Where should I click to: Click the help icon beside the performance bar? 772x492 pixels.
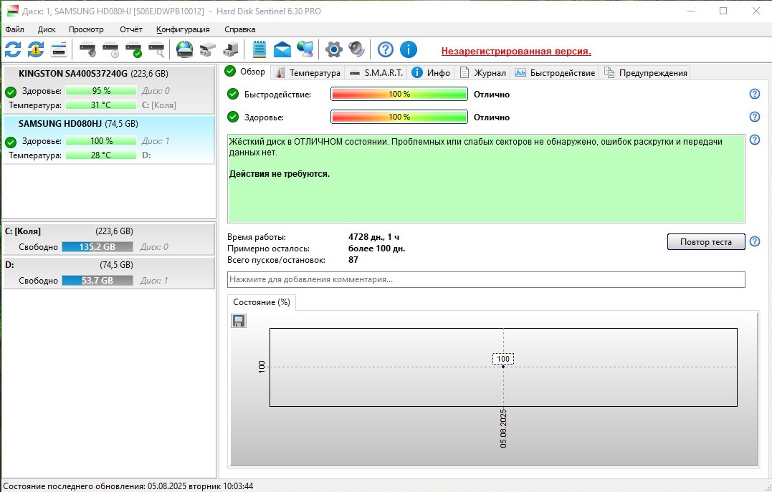point(754,94)
